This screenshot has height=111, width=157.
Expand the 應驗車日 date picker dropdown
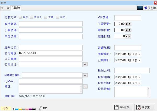tap(140, 54)
